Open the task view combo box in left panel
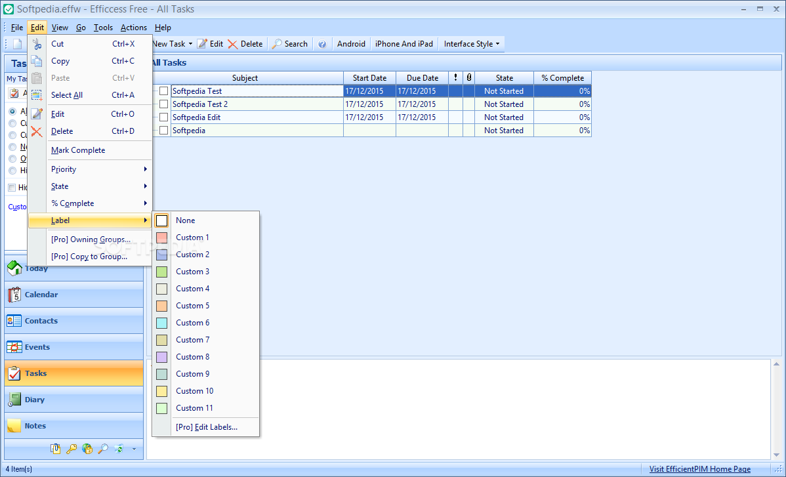The image size is (786, 477). [18, 93]
